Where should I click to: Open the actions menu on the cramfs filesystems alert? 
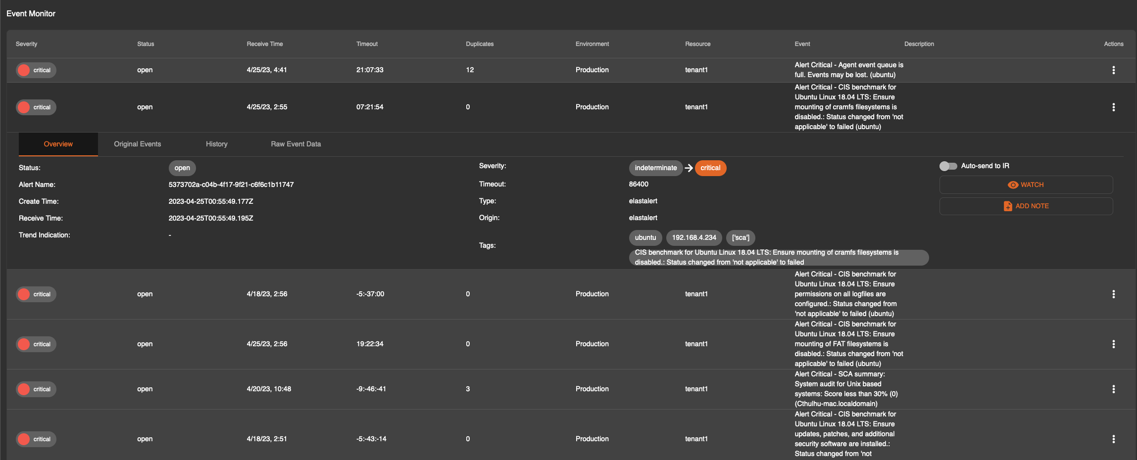tap(1114, 107)
